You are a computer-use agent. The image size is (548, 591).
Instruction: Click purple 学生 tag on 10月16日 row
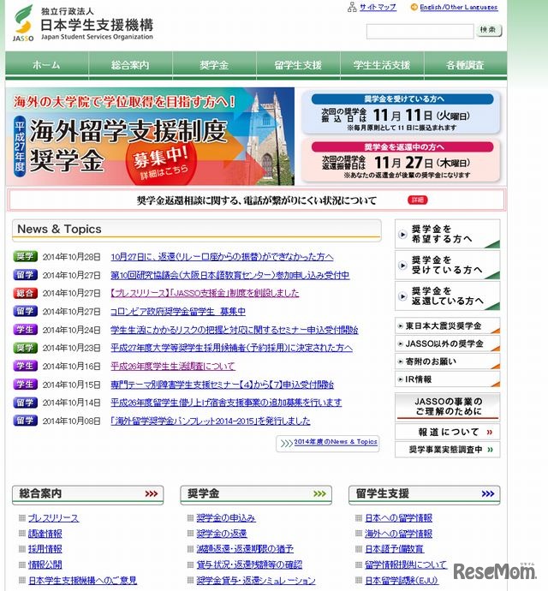25,366
